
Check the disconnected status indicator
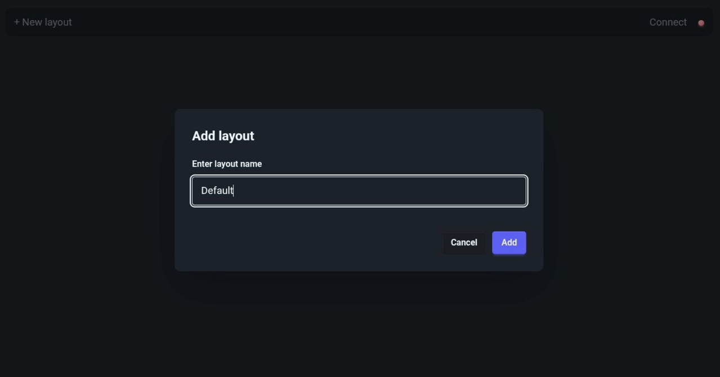[701, 23]
